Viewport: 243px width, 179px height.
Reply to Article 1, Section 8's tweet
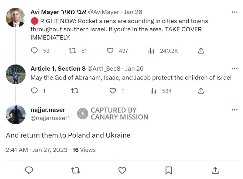pos(35,90)
